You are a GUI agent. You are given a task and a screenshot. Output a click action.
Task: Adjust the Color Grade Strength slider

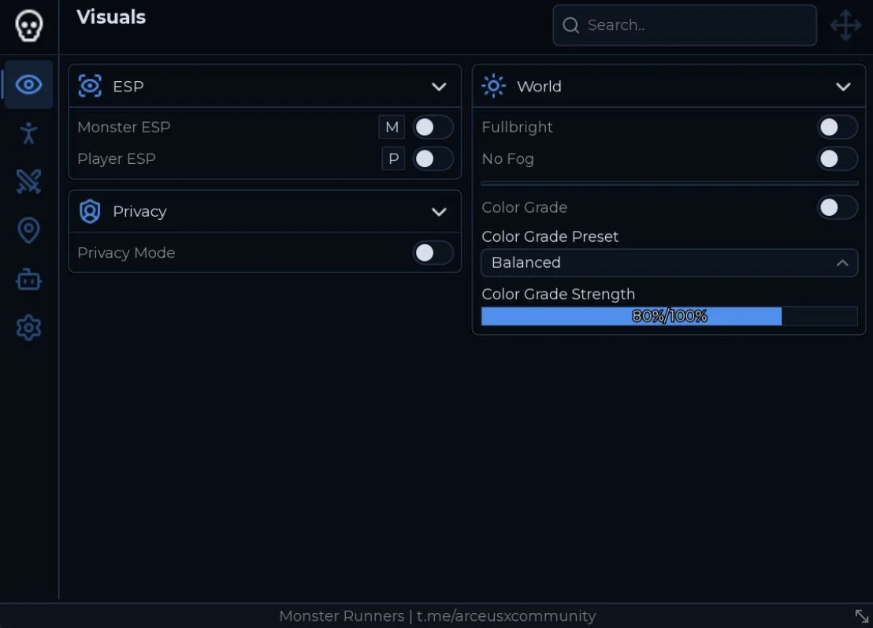coord(669,316)
